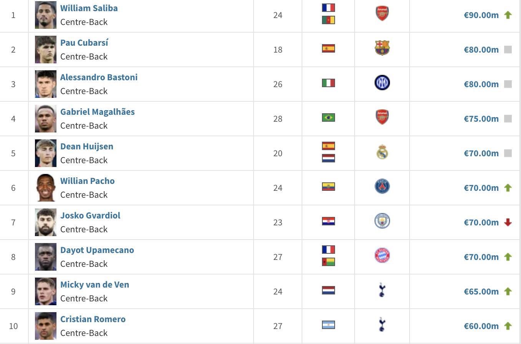
Task: Click Dean Huijsen's portrait thumbnail
Action: (45, 153)
